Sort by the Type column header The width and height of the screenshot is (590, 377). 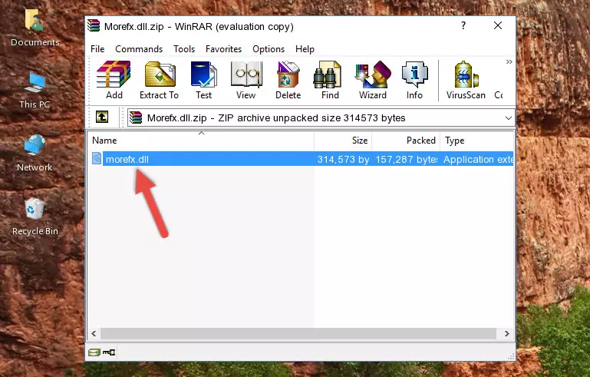coord(476,141)
